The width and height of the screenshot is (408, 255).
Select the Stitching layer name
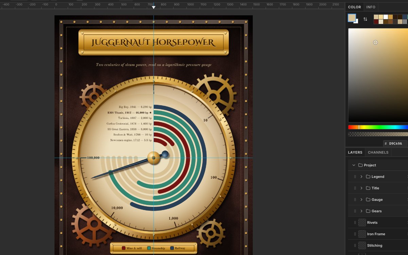pos(375,245)
